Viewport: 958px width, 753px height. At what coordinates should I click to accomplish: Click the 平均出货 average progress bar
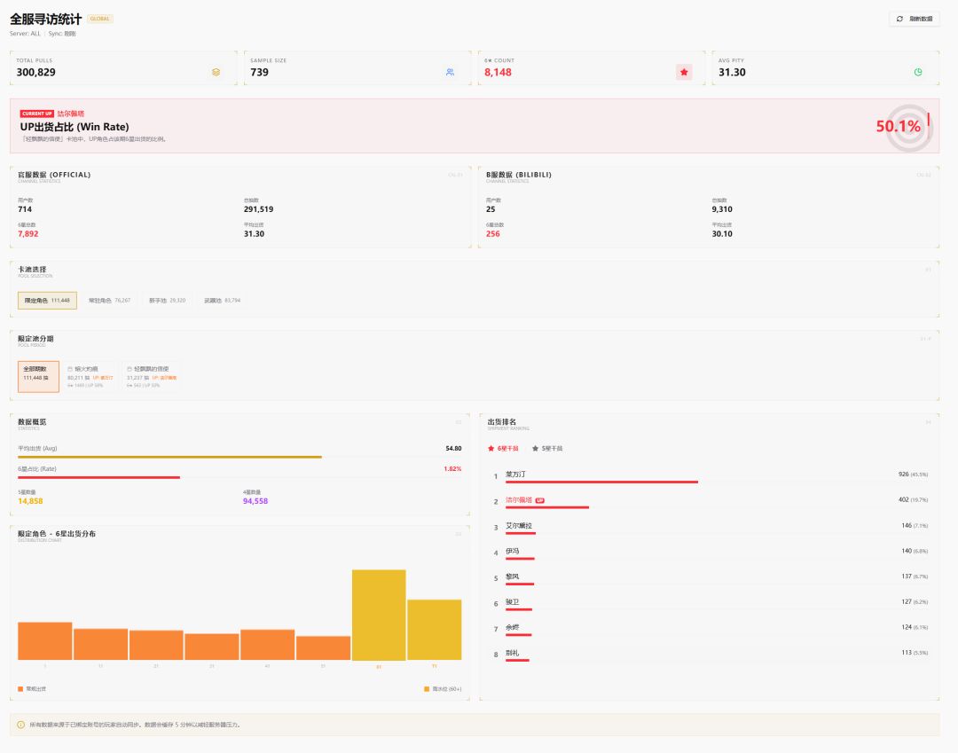click(169, 457)
